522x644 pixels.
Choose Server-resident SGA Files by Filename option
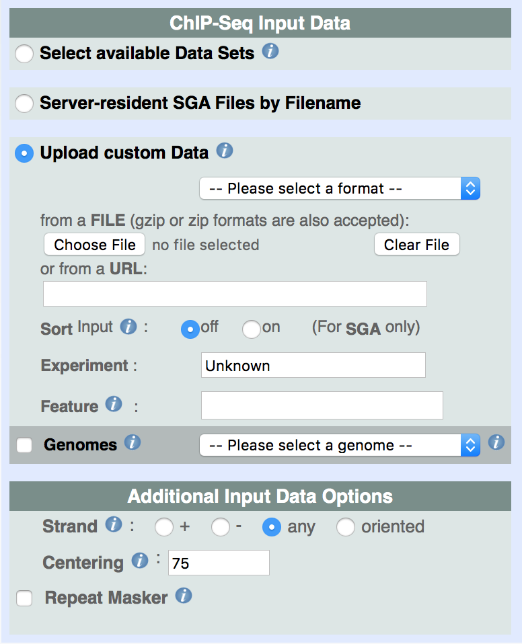tap(24, 104)
